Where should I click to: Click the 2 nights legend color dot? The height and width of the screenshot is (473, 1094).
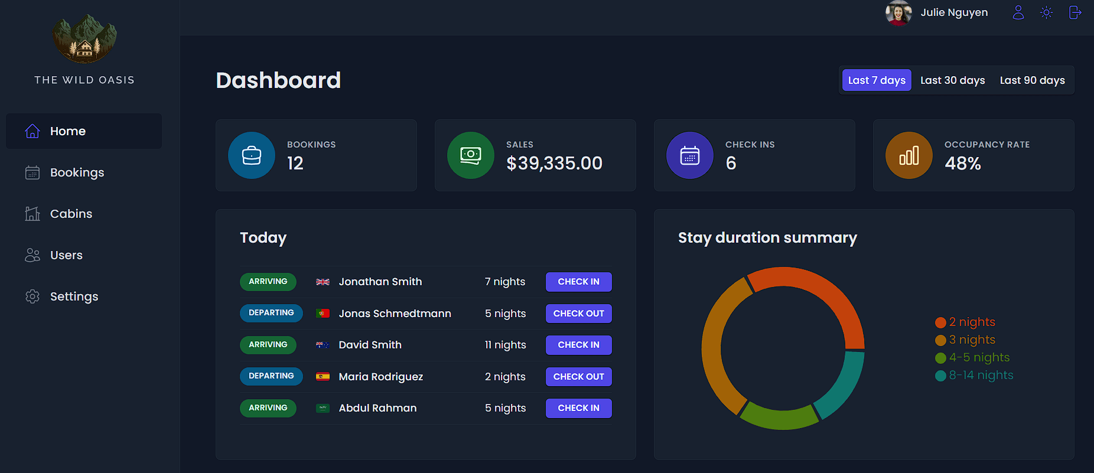point(940,322)
